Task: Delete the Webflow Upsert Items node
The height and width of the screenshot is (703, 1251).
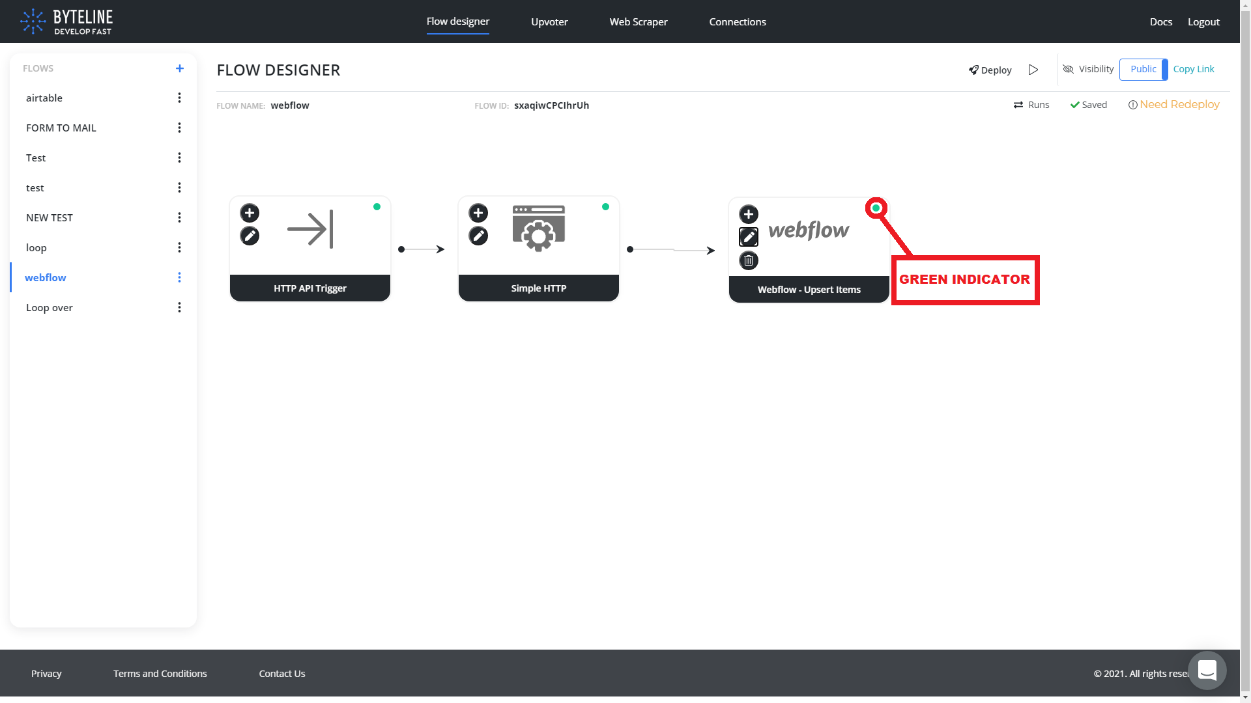Action: pyautogui.click(x=749, y=260)
